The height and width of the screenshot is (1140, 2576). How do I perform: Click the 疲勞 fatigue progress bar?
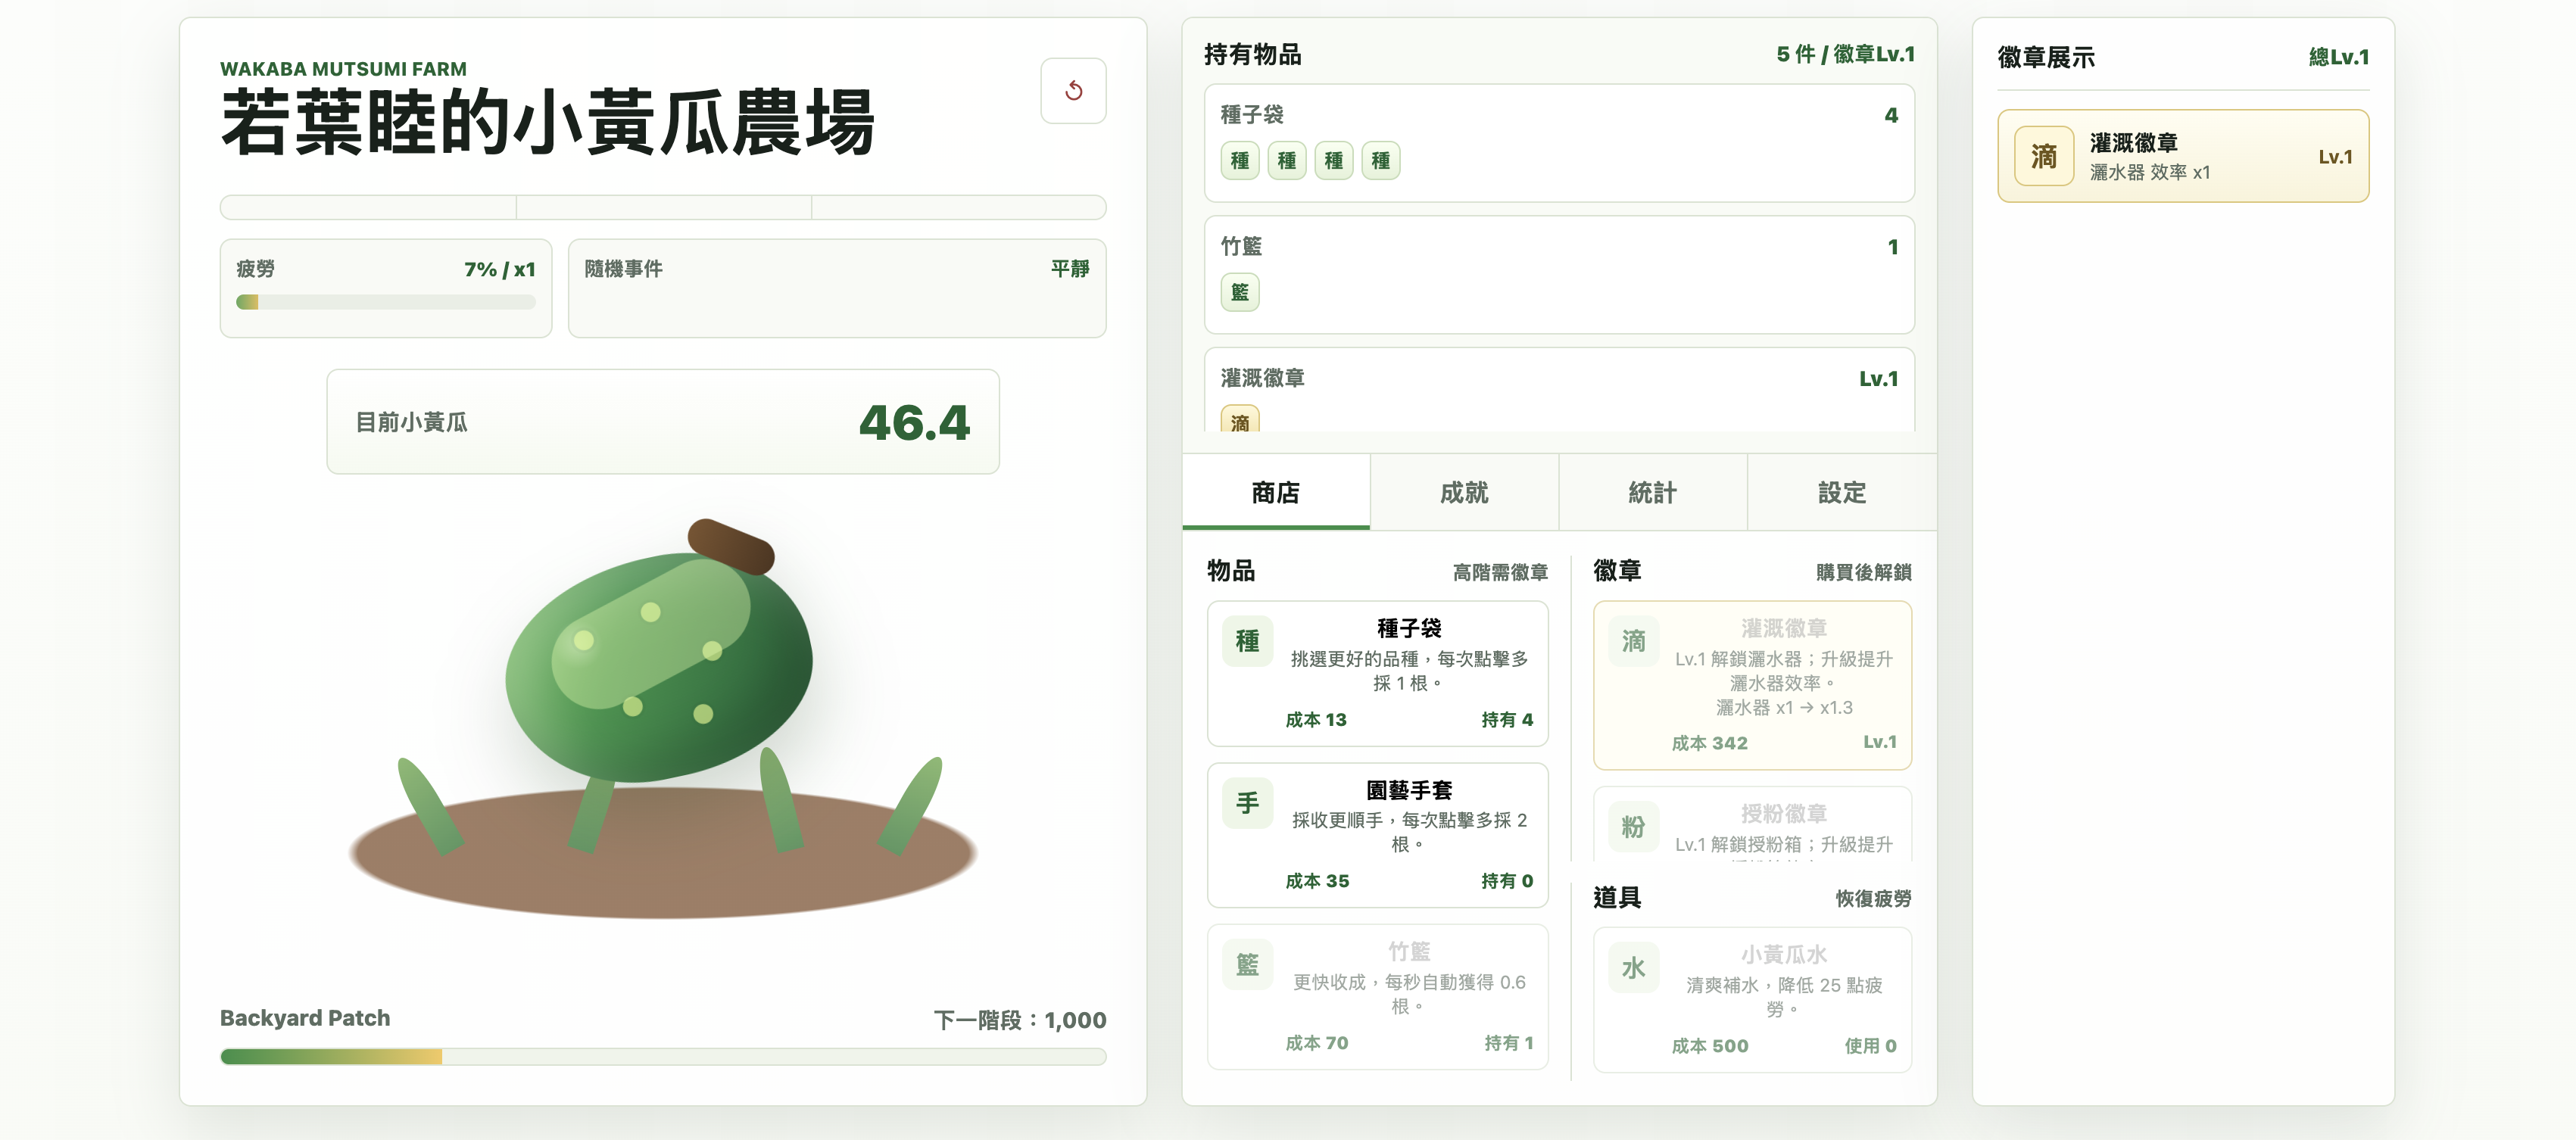(386, 302)
